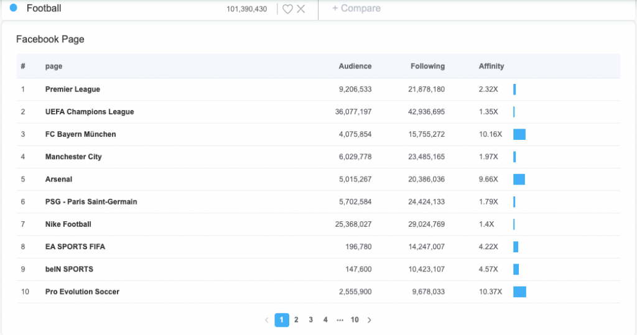Open pagination page 4
Viewport: 637px width, 335px height.
point(325,320)
